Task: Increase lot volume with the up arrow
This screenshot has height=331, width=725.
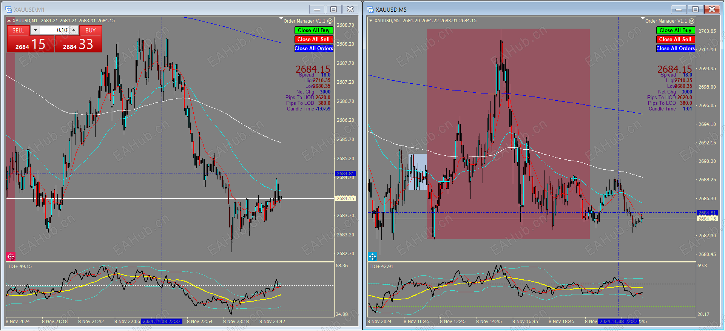Action: click(74, 30)
